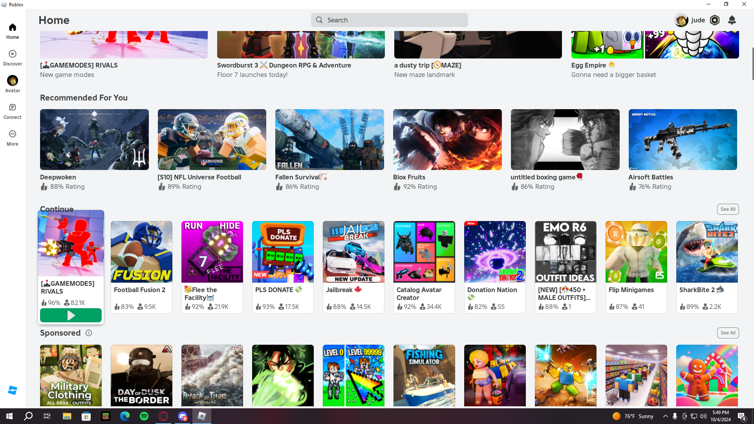
Task: Click the Recommended For You heading
Action: (x=84, y=98)
